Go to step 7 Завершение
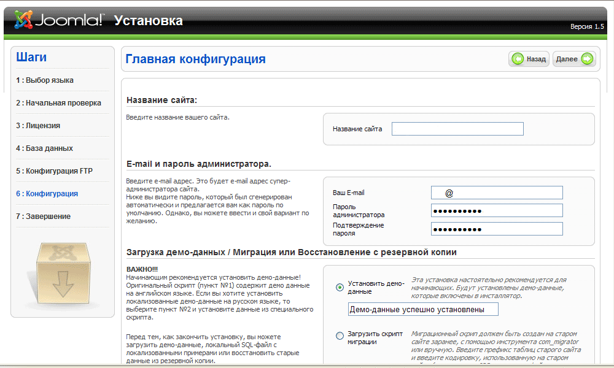This screenshot has width=614, height=368. coord(43,217)
